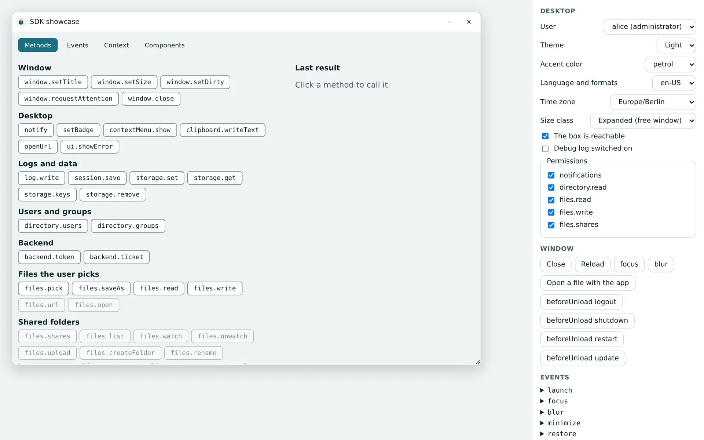Click 'Open a file with the app'
Screen dimensions: 704x440
coord(588,283)
